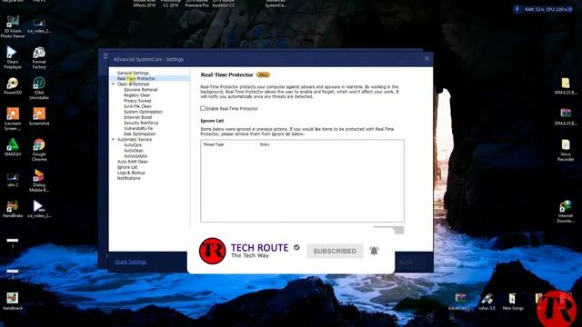This screenshot has width=582, height=327.
Task: Click the Entry column header
Action: click(x=265, y=144)
